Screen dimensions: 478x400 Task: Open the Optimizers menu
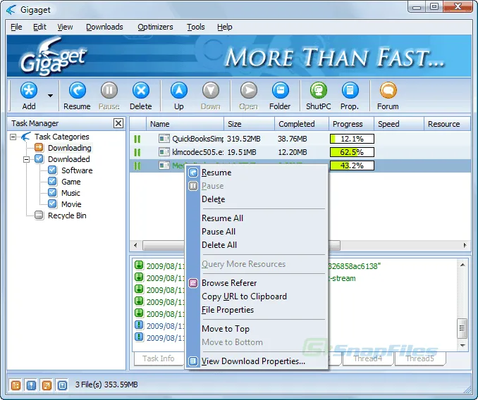(x=155, y=27)
